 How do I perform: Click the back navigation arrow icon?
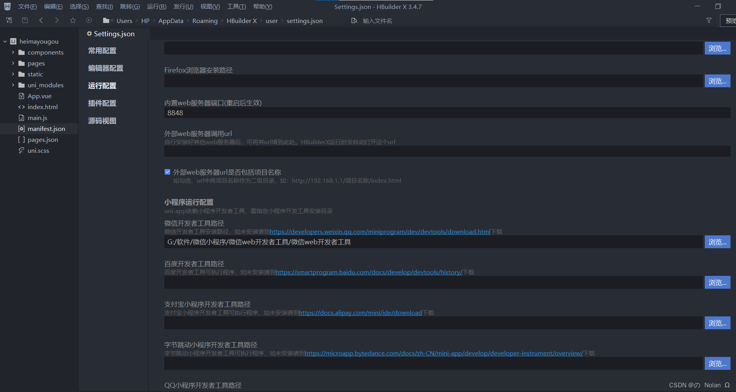click(x=41, y=20)
